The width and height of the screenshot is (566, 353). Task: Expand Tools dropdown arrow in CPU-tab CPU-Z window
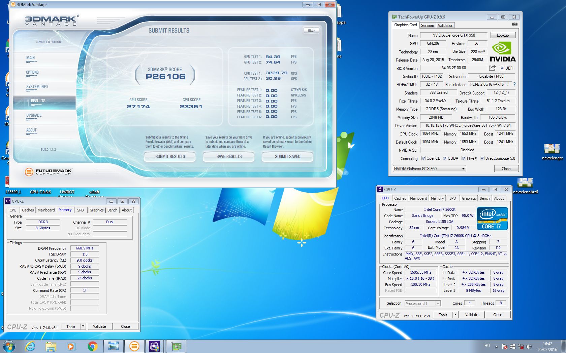click(455, 315)
